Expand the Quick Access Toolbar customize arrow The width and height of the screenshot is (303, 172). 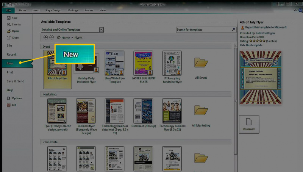pyautogui.click(x=31, y=4)
